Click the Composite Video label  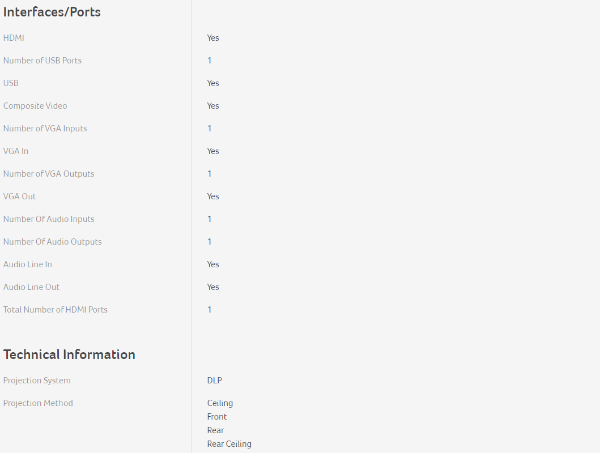[35, 106]
